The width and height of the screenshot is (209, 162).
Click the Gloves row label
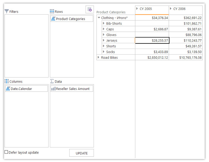point(111,35)
